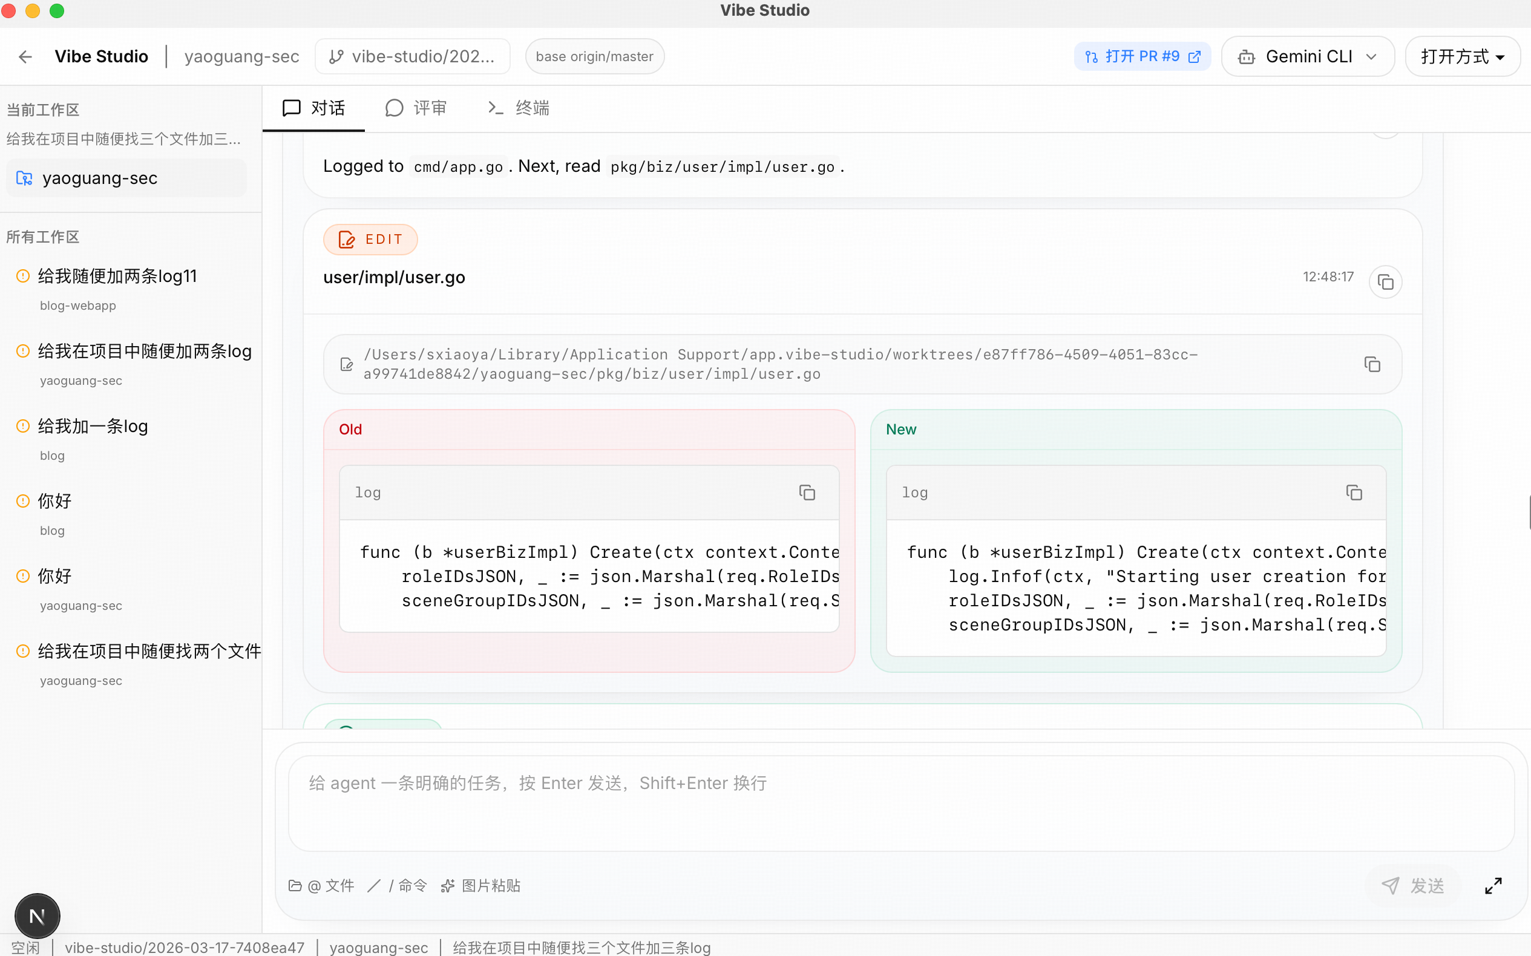
Task: Click the New diff panel header
Action: pos(1136,430)
